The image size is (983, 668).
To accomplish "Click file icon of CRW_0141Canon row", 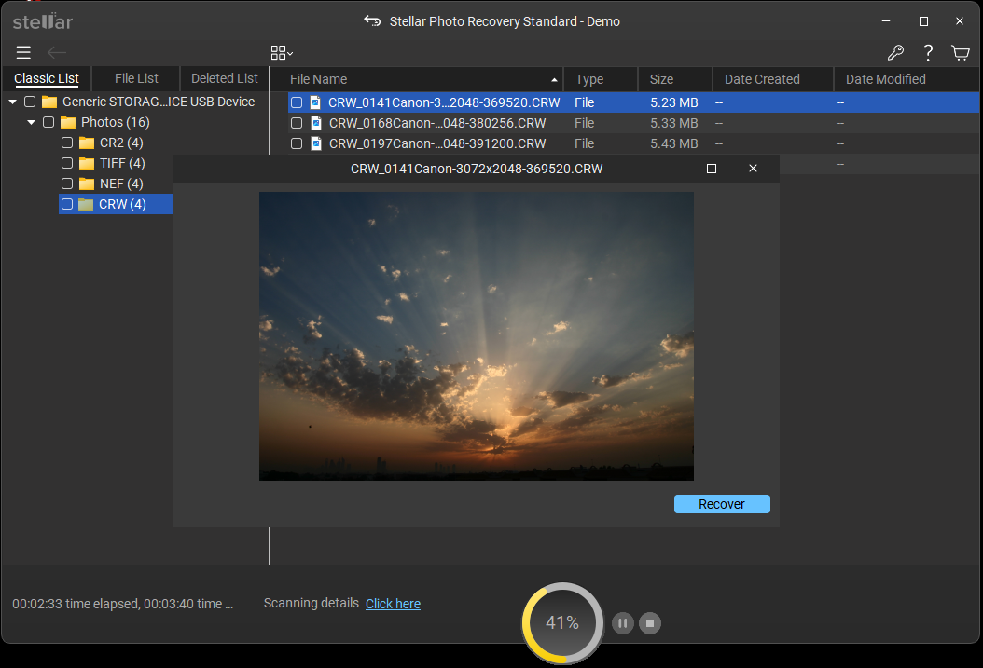I will [315, 102].
